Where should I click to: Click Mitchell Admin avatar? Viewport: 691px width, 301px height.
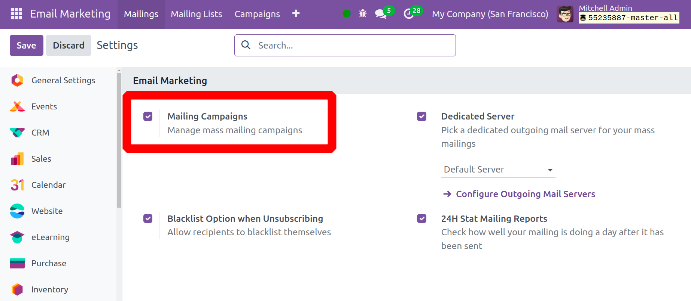click(x=565, y=14)
